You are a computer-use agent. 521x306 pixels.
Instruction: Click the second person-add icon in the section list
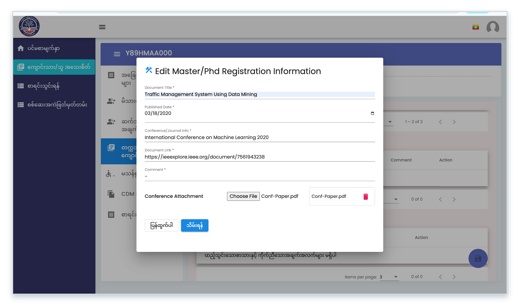[x=111, y=122]
